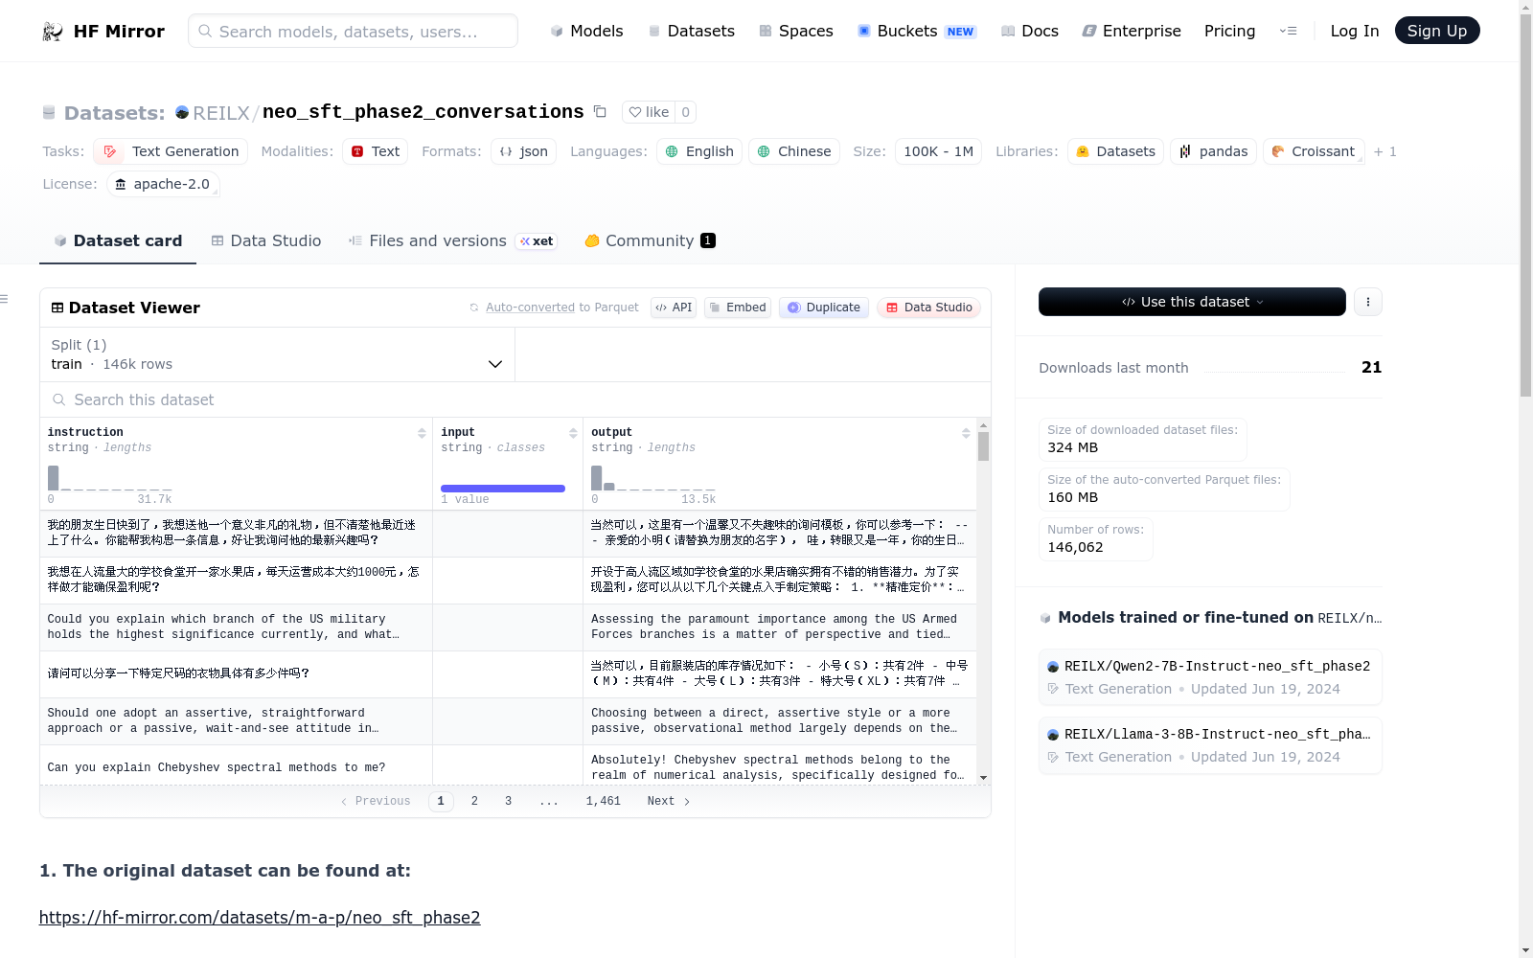This screenshot has width=1533, height=958.
Task: Open the Datasets menu item
Action: click(x=691, y=31)
